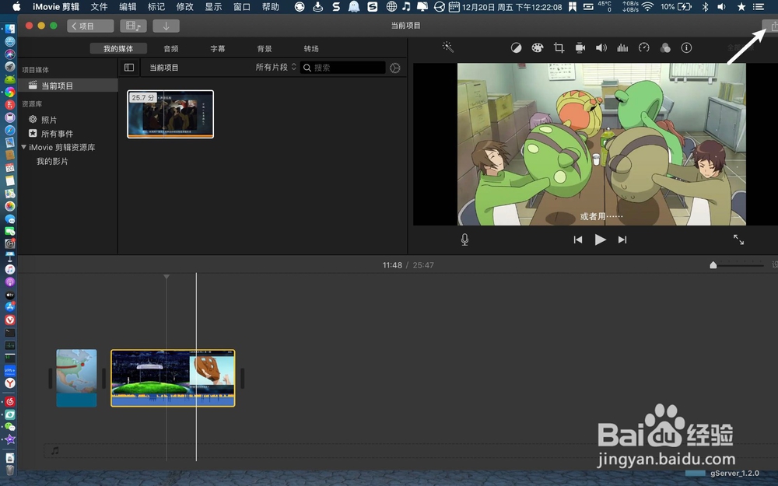Switch to 背景 tab
The width and height of the screenshot is (778, 486).
(x=265, y=48)
